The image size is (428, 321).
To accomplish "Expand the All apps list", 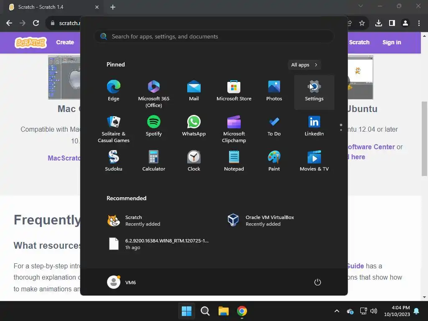I will [304, 65].
